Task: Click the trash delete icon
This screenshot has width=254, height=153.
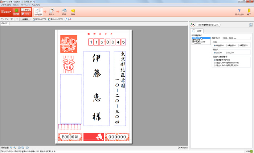Action: (12, 19)
